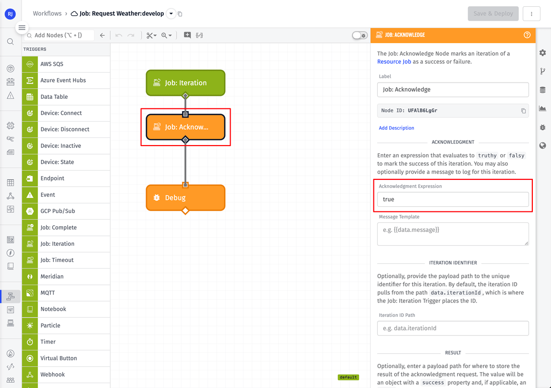
Task: Pick the Data Table trigger
Action: [66, 97]
